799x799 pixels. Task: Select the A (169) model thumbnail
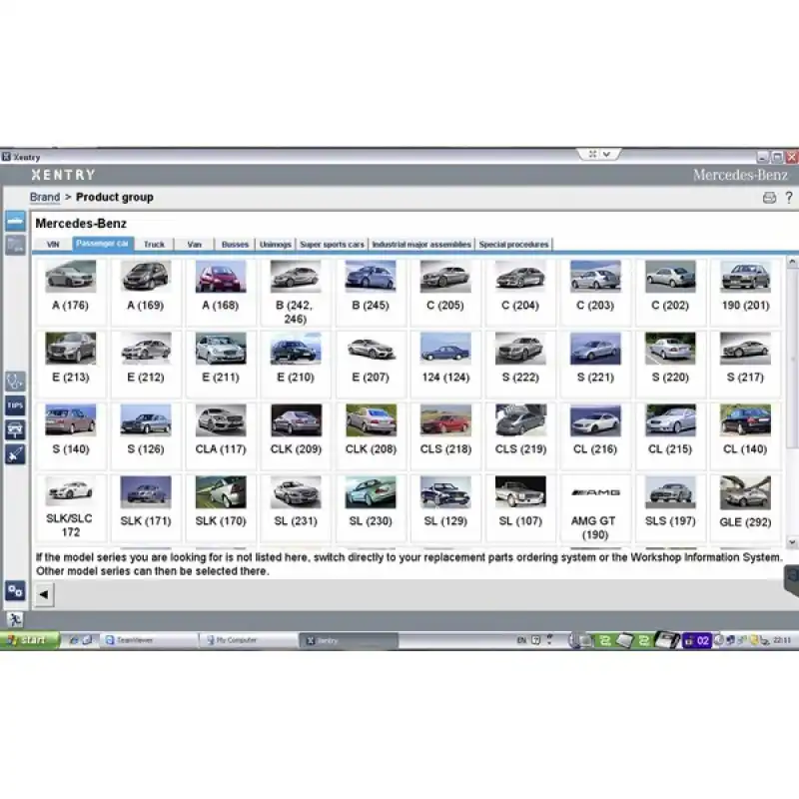coord(145,277)
